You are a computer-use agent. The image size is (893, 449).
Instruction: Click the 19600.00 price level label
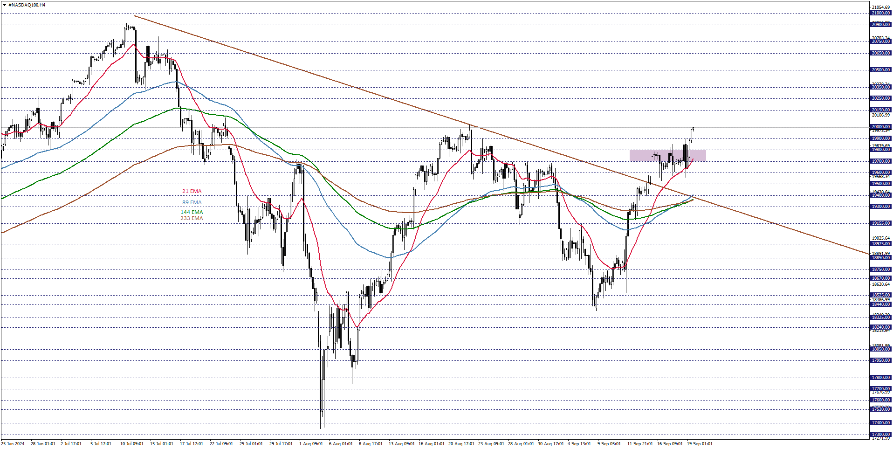pyautogui.click(x=881, y=173)
